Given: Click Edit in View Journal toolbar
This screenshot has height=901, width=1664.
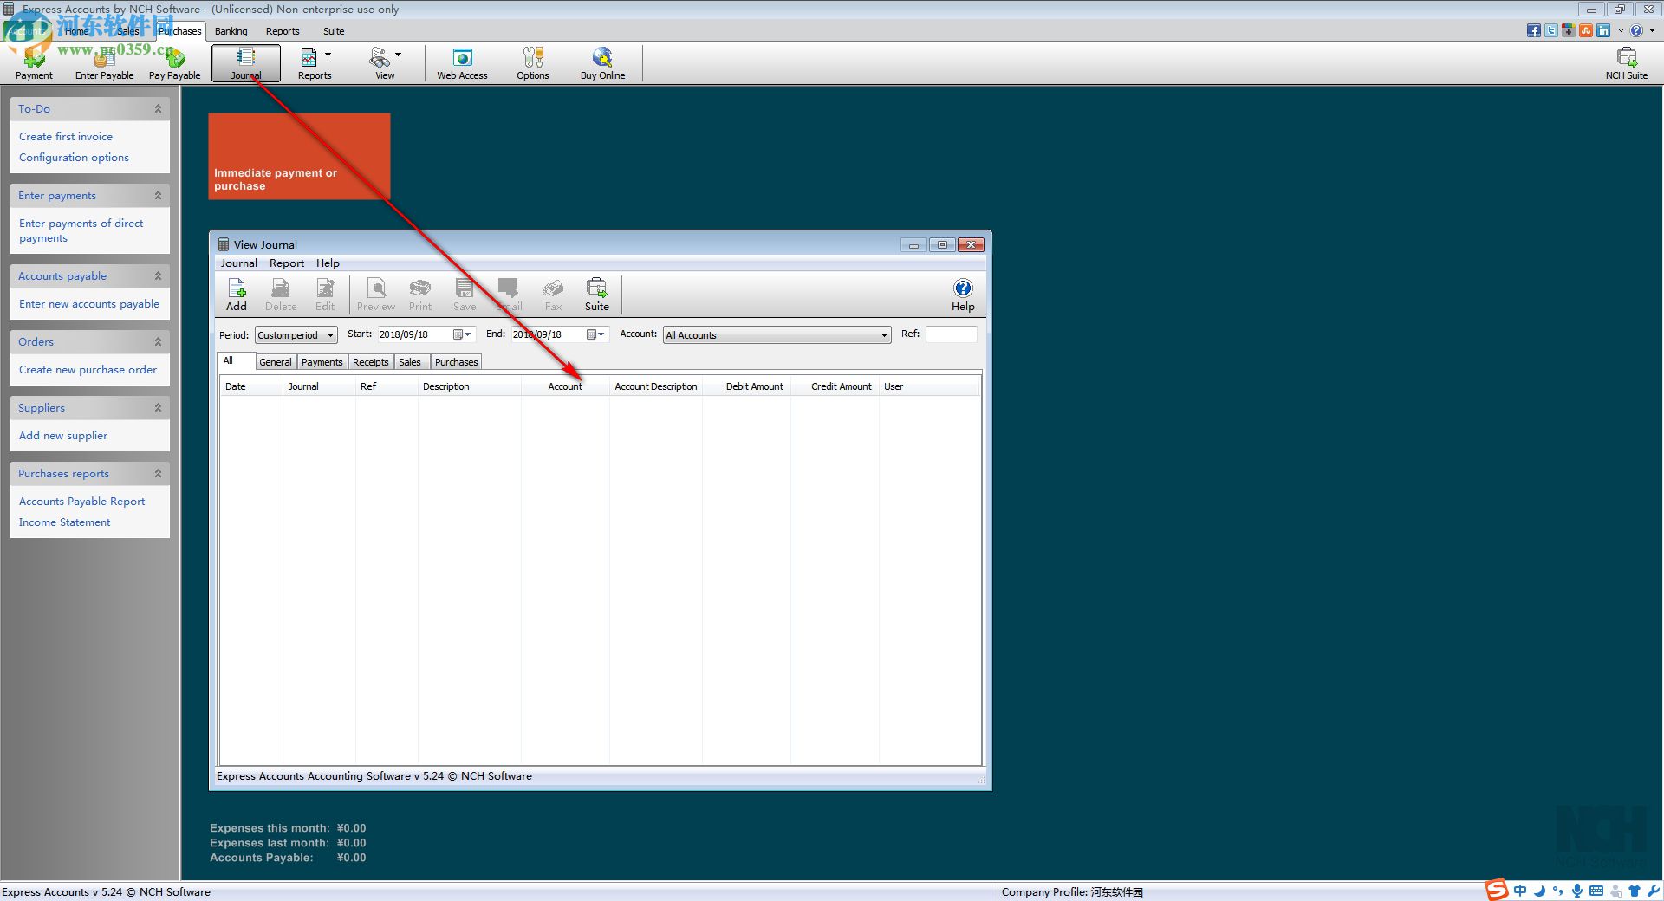Looking at the screenshot, I should click(x=325, y=295).
